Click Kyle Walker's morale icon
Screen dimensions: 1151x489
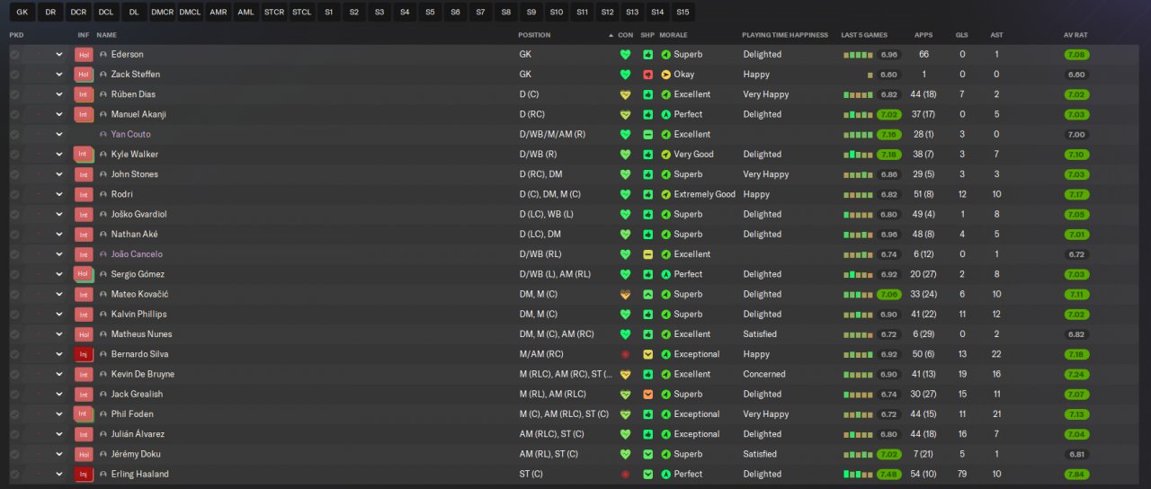click(665, 155)
